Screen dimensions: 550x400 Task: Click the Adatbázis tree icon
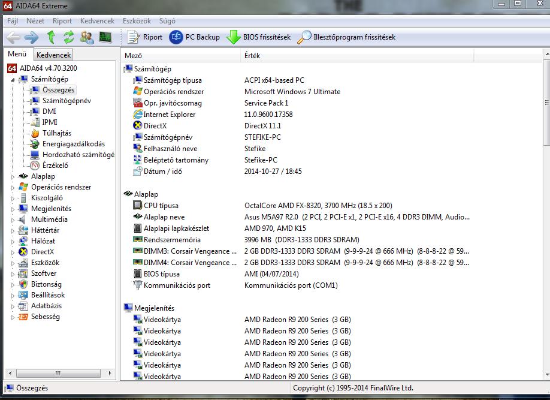(x=23, y=306)
